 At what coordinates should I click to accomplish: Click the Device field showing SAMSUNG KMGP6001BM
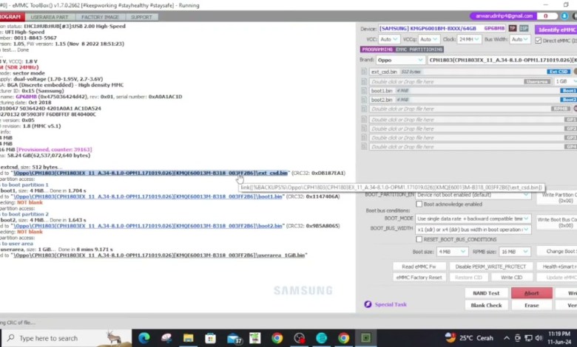point(442,28)
